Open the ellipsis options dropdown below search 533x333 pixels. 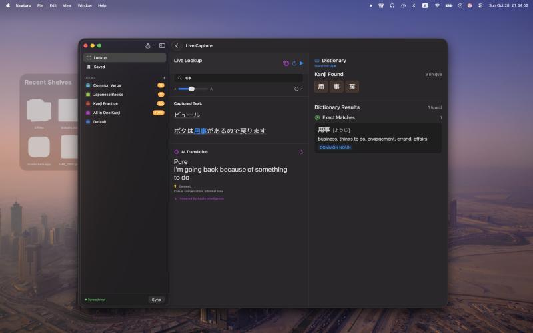297,89
